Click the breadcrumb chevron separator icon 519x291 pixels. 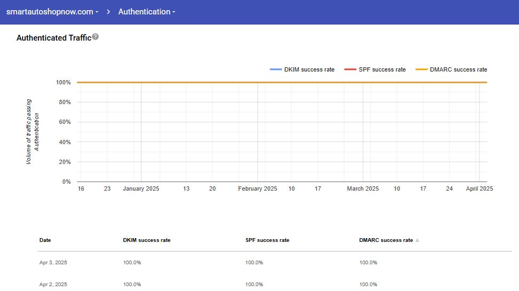tap(108, 12)
